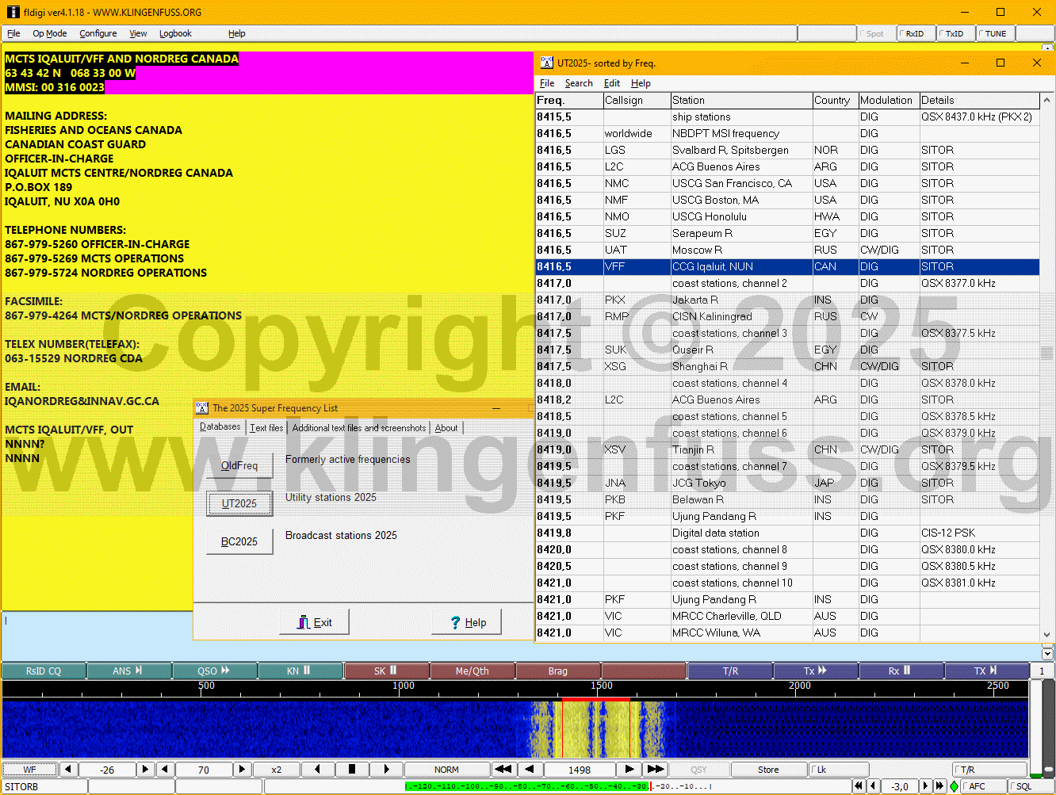1056x795 pixels.
Task: Enable the TUNE toggle
Action: click(x=995, y=33)
